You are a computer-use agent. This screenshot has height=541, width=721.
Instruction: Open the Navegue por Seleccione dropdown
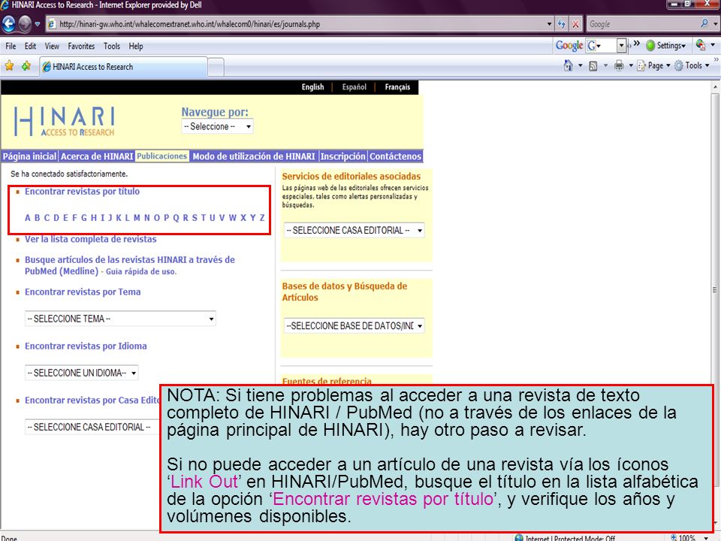tap(217, 126)
